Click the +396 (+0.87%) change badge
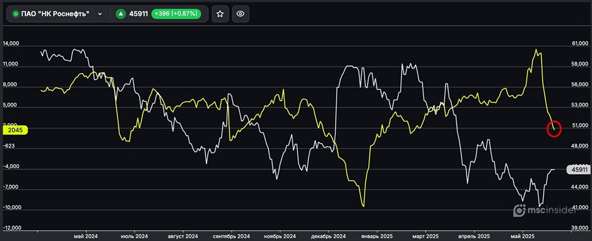This screenshot has width=592, height=241. pyautogui.click(x=181, y=14)
